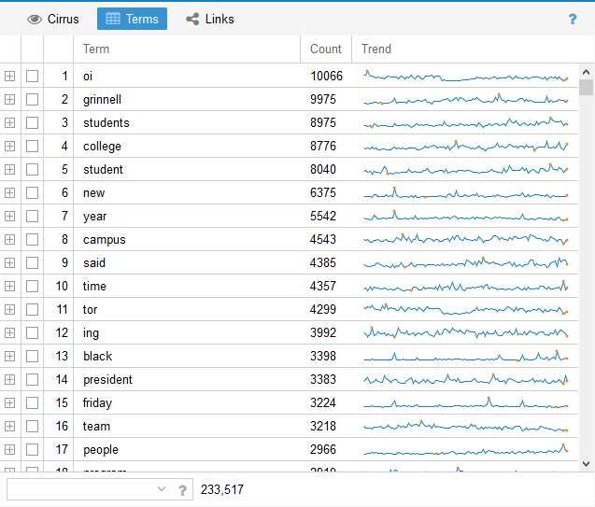Screen dimensions: 595x507
Task: Click the Links share icon
Action: [x=192, y=19]
